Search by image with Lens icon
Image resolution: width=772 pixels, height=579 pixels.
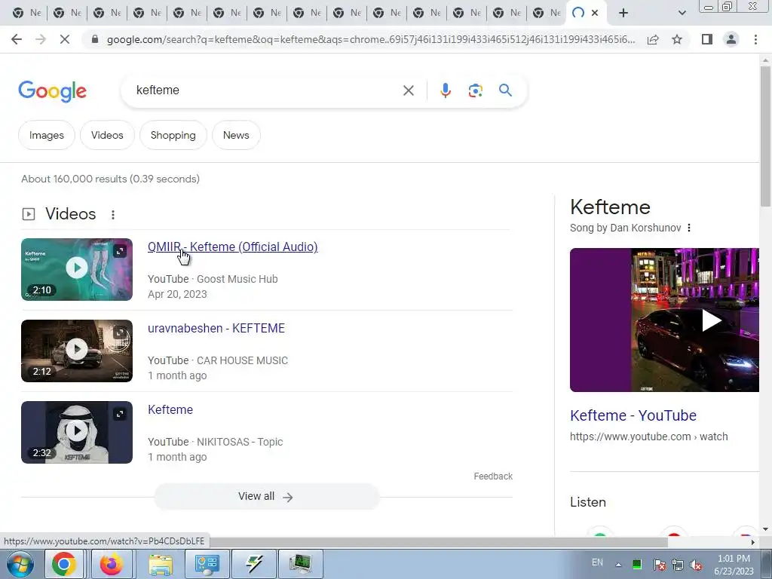click(475, 90)
